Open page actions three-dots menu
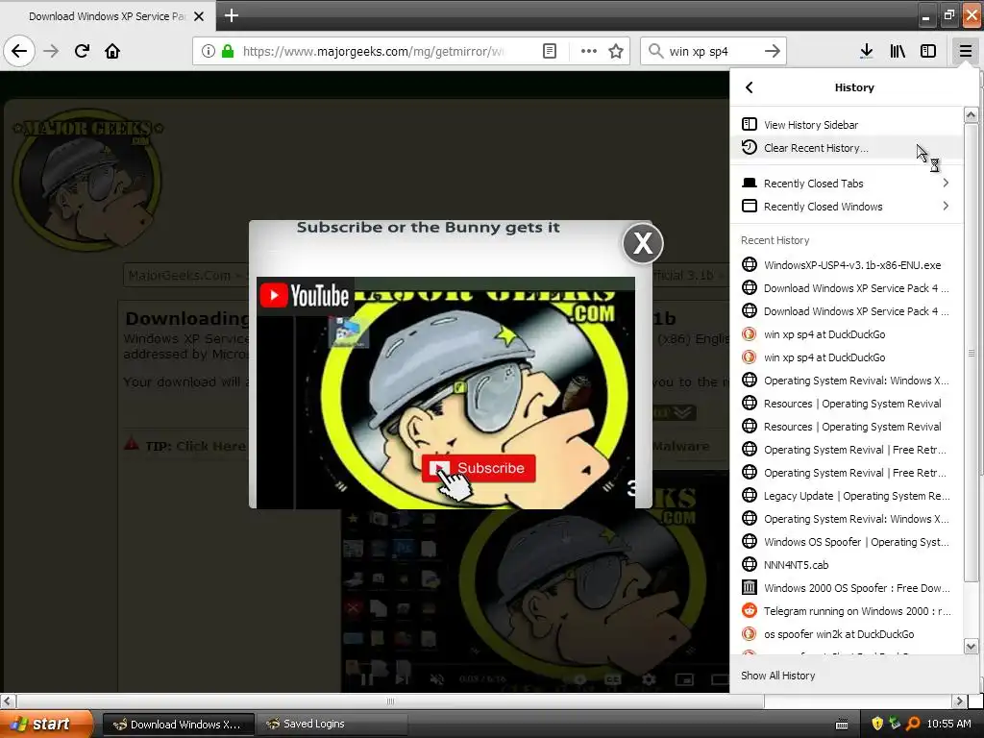Viewport: 984px width, 738px height. [589, 51]
